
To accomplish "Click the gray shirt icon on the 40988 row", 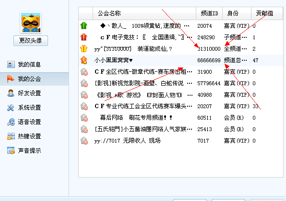I will 84,95.
